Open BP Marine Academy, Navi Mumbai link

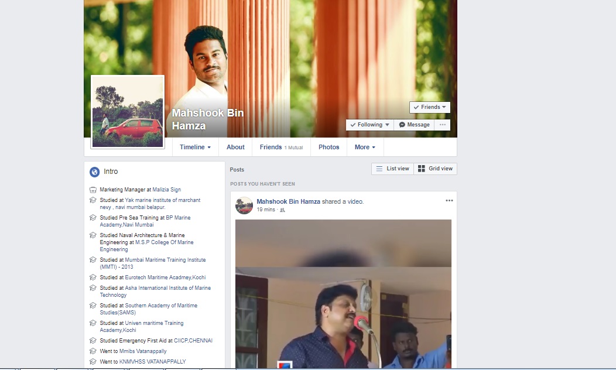coord(145,221)
